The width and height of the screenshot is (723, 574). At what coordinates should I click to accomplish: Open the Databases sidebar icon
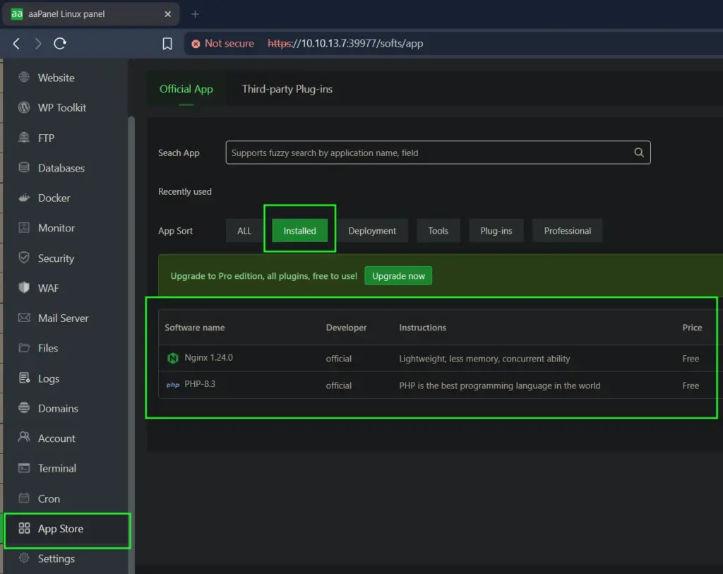point(24,167)
